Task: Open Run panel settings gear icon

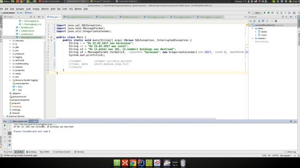Action: [x=291, y=121]
